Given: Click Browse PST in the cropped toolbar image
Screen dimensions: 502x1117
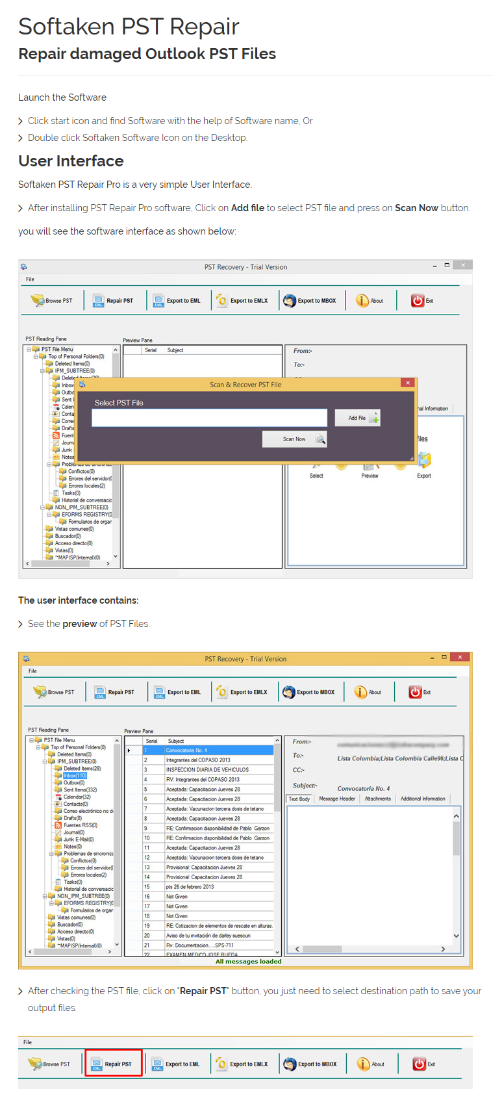Looking at the screenshot, I should click(x=49, y=1064).
